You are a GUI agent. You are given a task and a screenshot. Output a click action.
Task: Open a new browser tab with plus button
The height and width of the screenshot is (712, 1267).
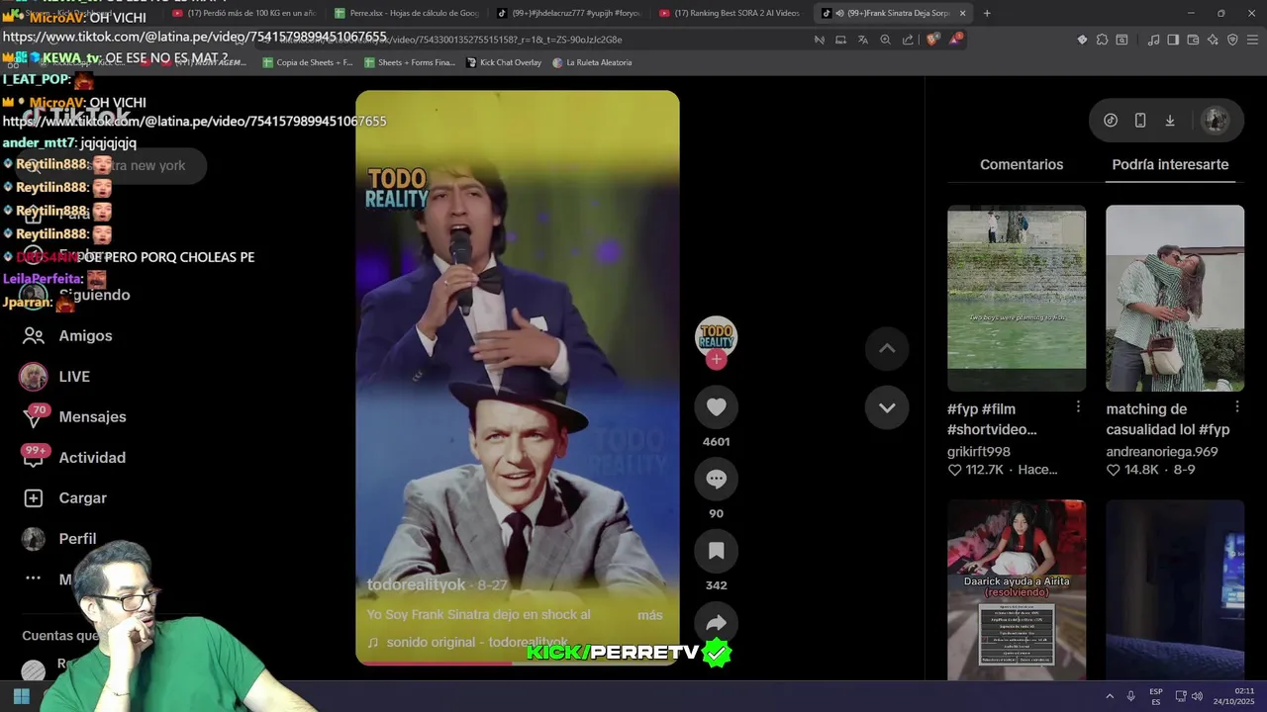pyautogui.click(x=987, y=13)
